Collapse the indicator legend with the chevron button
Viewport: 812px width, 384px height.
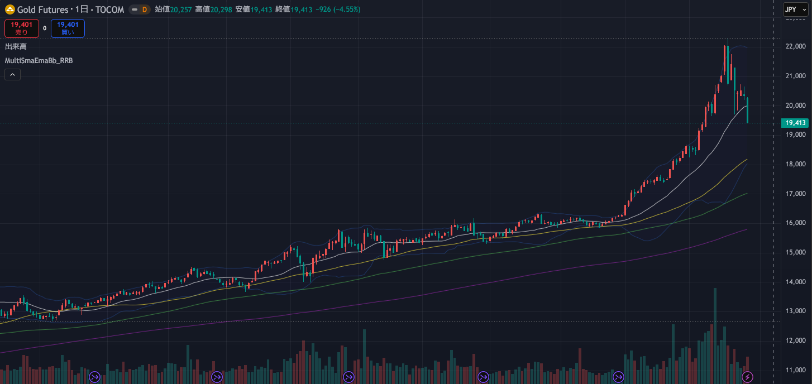tap(12, 74)
